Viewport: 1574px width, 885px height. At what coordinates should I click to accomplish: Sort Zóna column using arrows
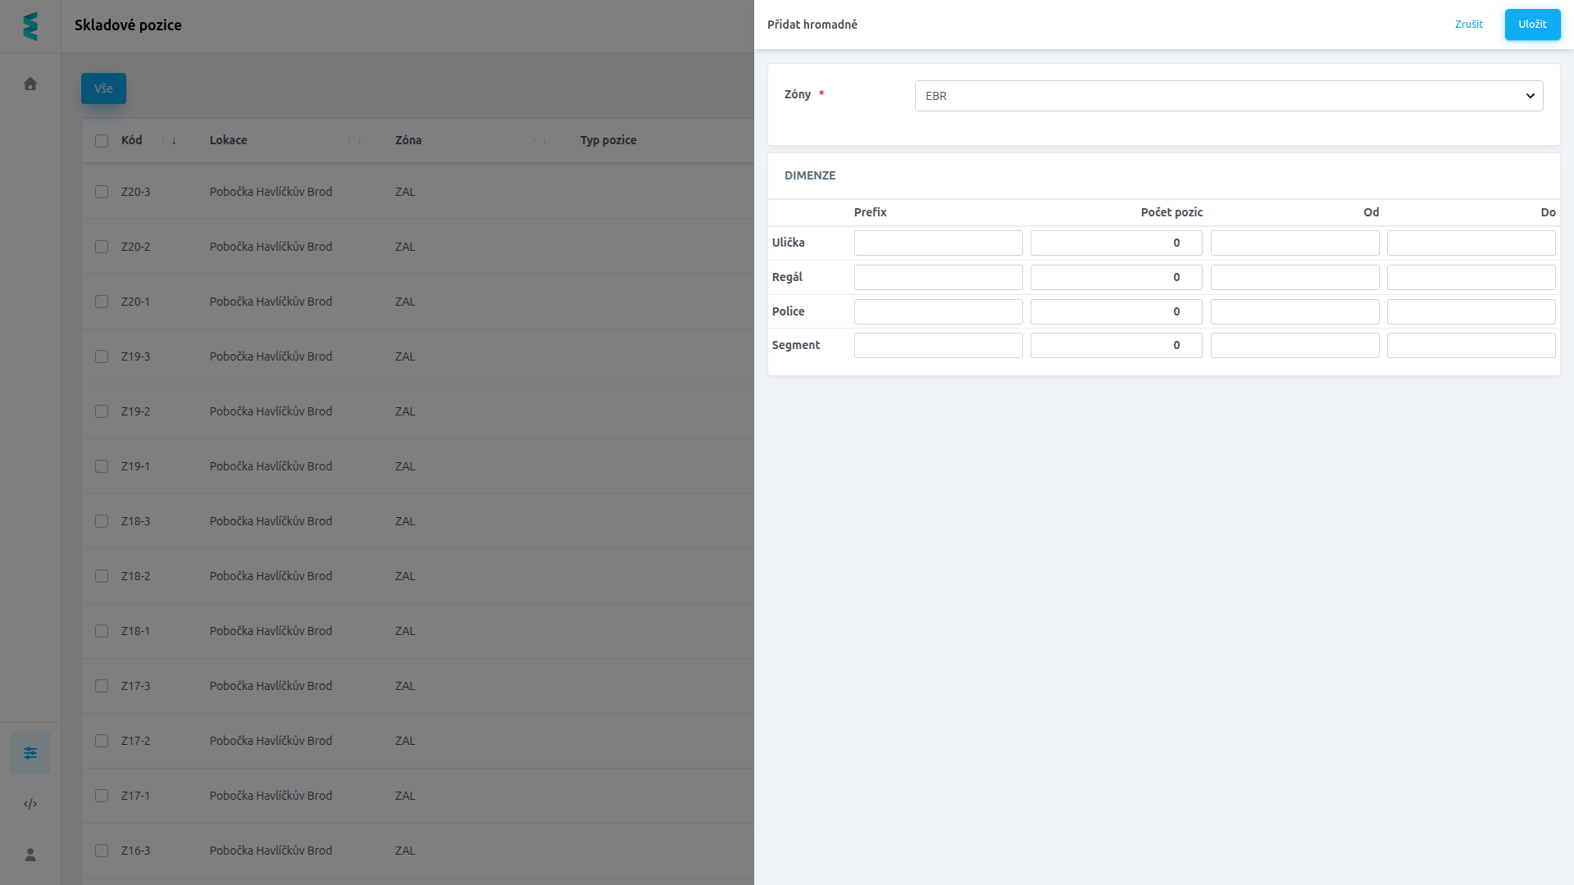539,141
